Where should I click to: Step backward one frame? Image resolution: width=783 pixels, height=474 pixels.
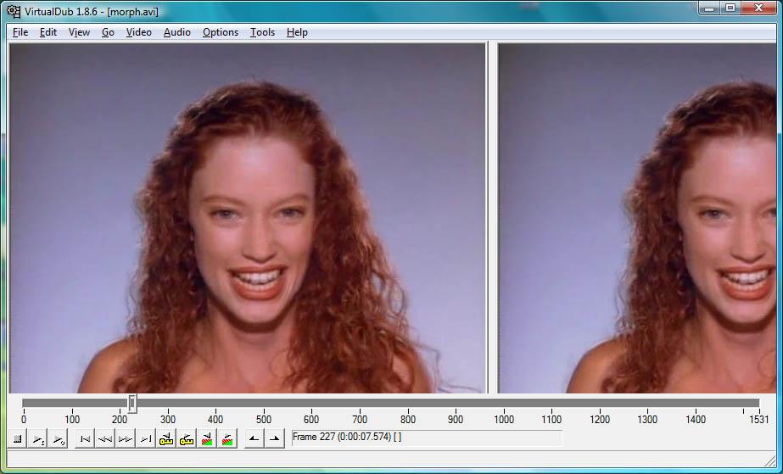point(105,439)
